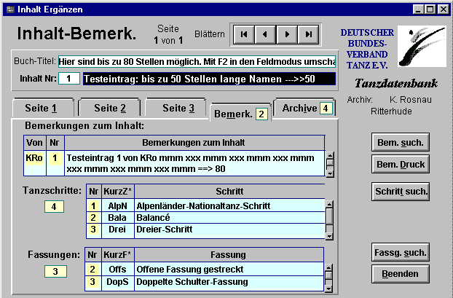Click the Offs abbreviation cell
Image resolution: width=453 pixels, height=298 pixels.
[117, 269]
